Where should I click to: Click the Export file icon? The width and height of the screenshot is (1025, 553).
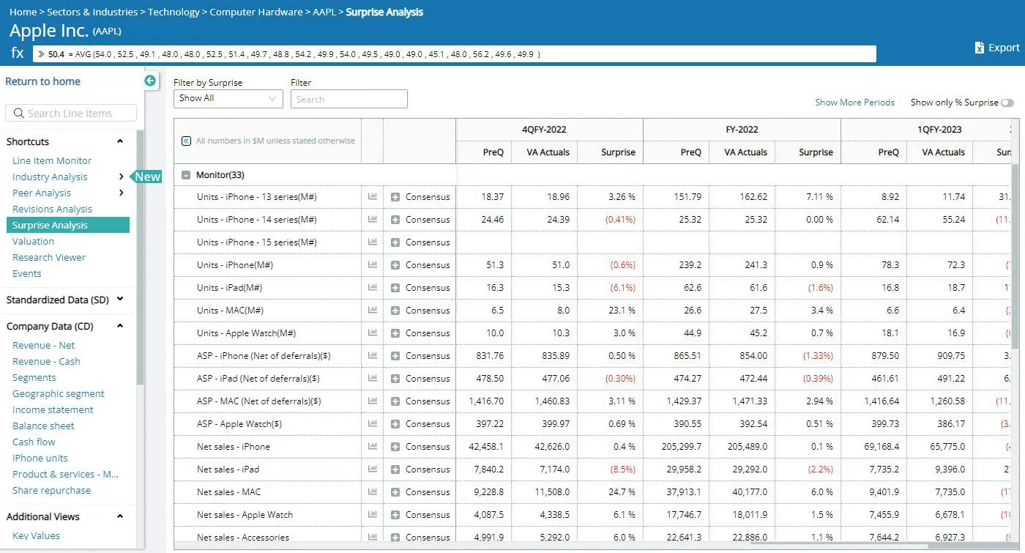pos(980,48)
